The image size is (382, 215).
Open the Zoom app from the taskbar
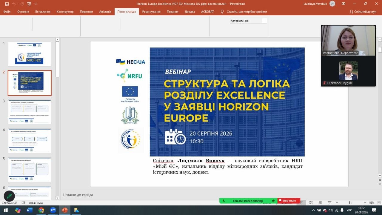pyautogui.click(x=53, y=210)
